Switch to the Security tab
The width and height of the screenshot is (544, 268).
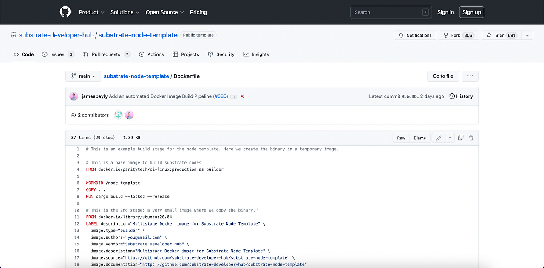coord(221,54)
